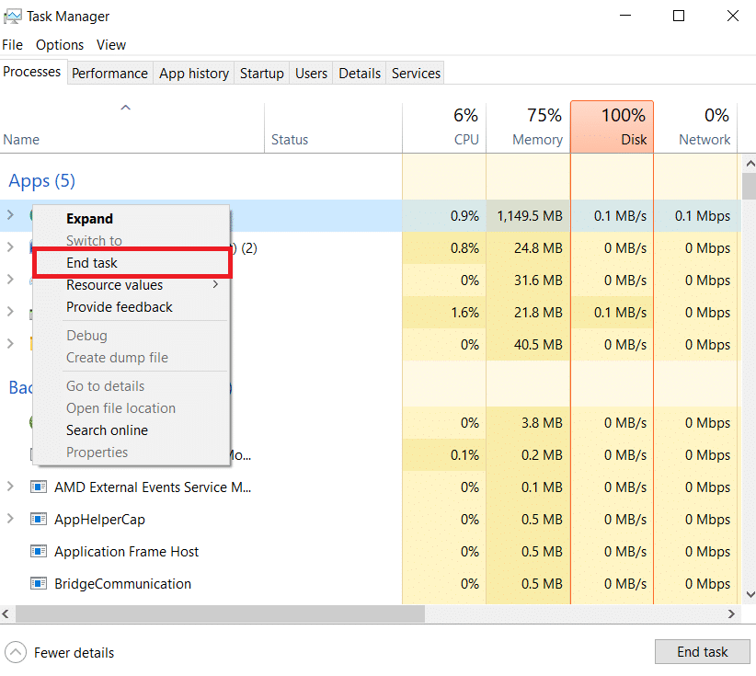Click the AppHelperCap process icon
This screenshot has width=756, height=676.
pyautogui.click(x=38, y=519)
